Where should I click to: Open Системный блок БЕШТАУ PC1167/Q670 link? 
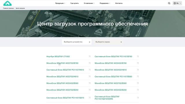[x=65, y=98]
